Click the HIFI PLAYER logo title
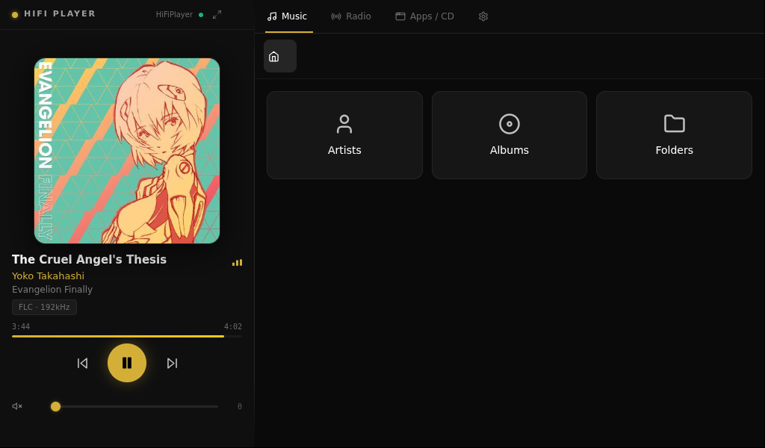This screenshot has width=765, height=448. pos(60,13)
